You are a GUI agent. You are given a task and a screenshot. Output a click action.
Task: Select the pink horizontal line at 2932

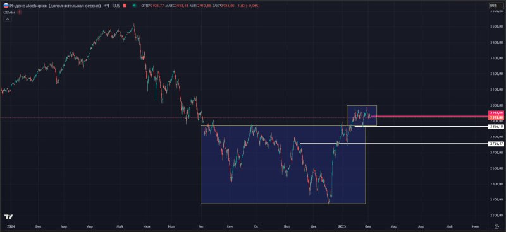(x=429, y=116)
